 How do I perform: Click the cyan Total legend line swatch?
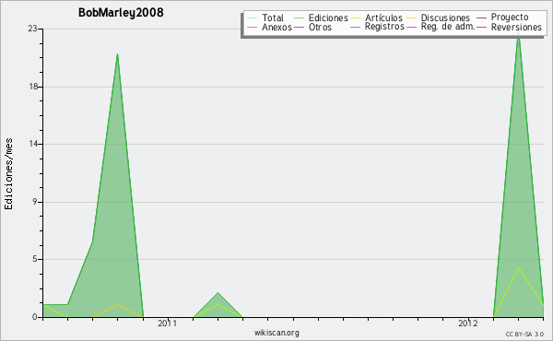point(253,18)
